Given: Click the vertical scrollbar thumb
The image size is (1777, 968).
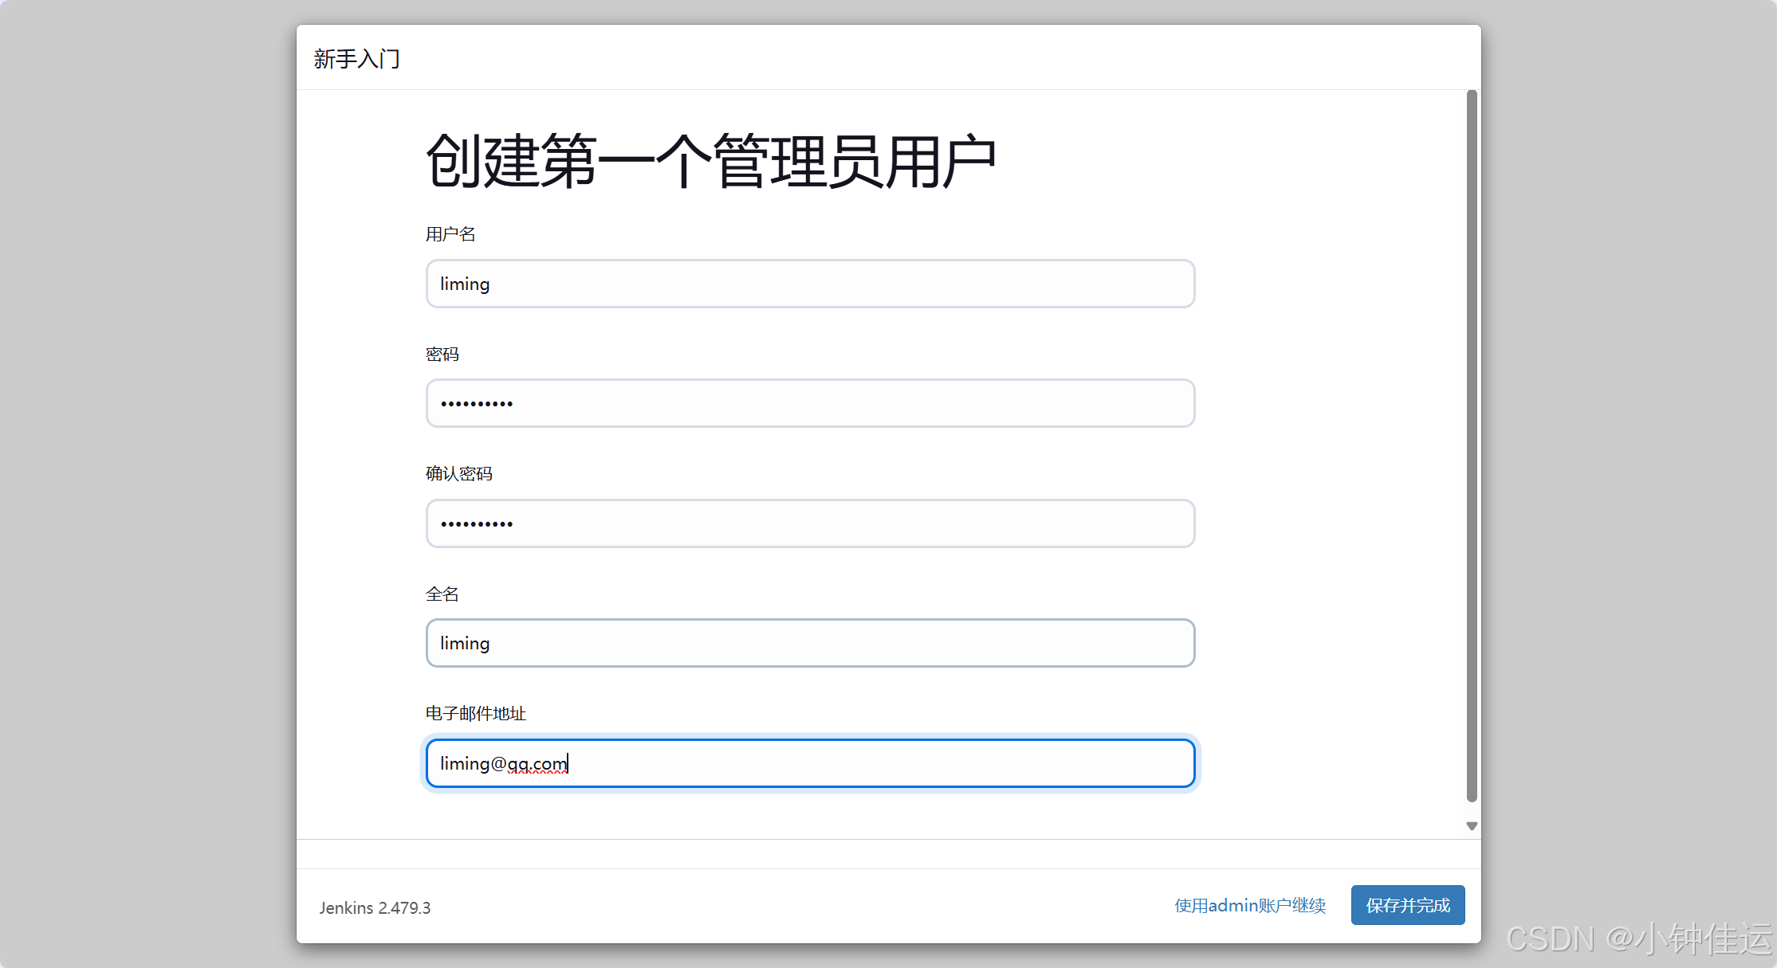Looking at the screenshot, I should pyautogui.click(x=1472, y=446).
